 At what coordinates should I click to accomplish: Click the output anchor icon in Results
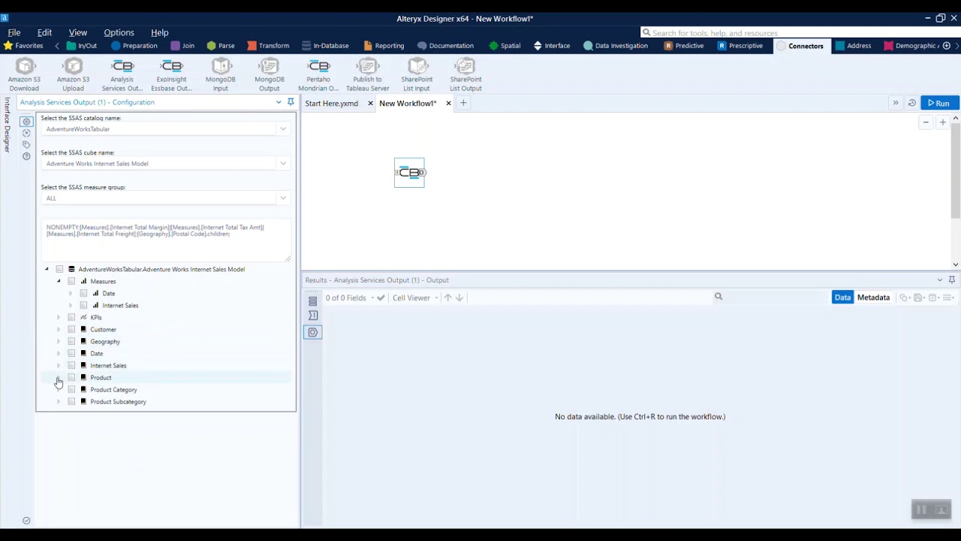point(313,332)
